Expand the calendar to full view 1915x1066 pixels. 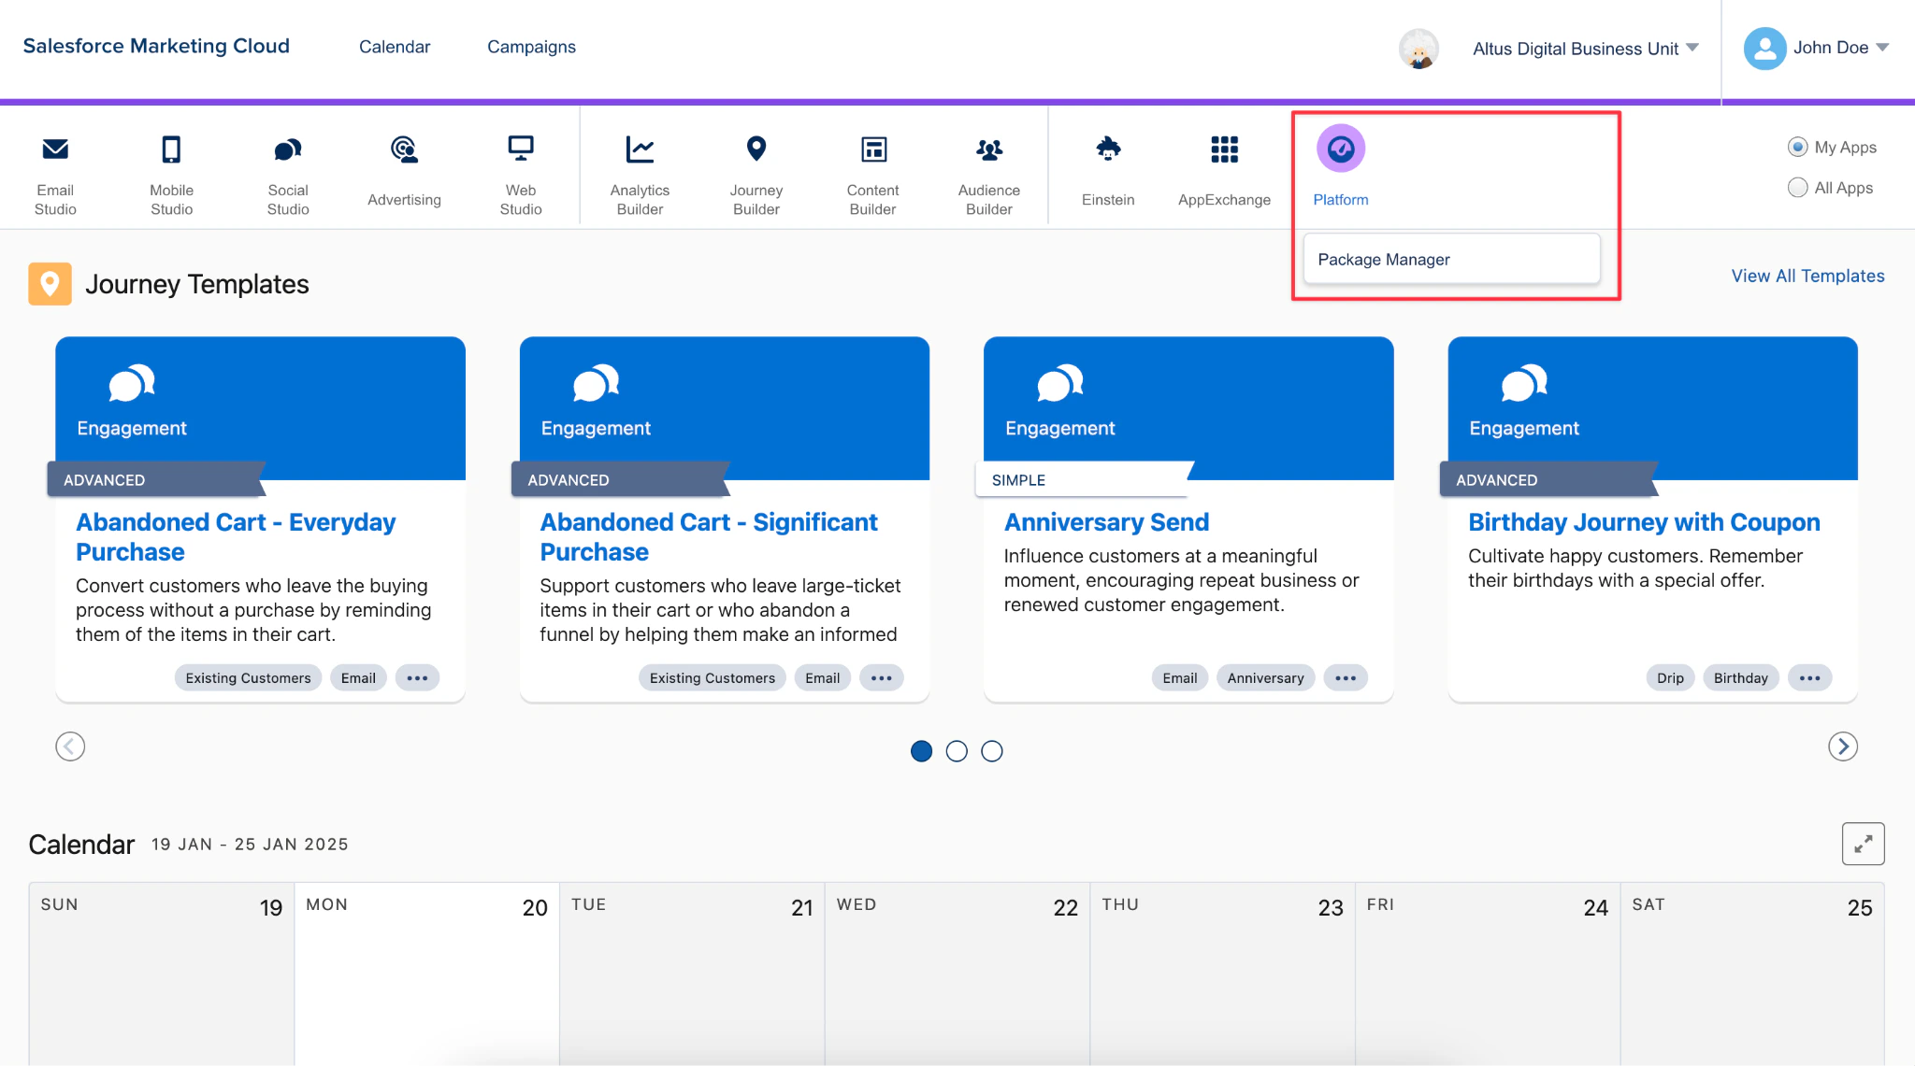(x=1863, y=844)
